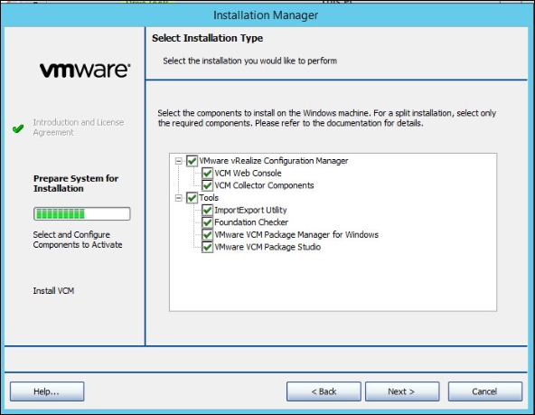Click the Help... button
The width and height of the screenshot is (535, 415).
pos(47,391)
